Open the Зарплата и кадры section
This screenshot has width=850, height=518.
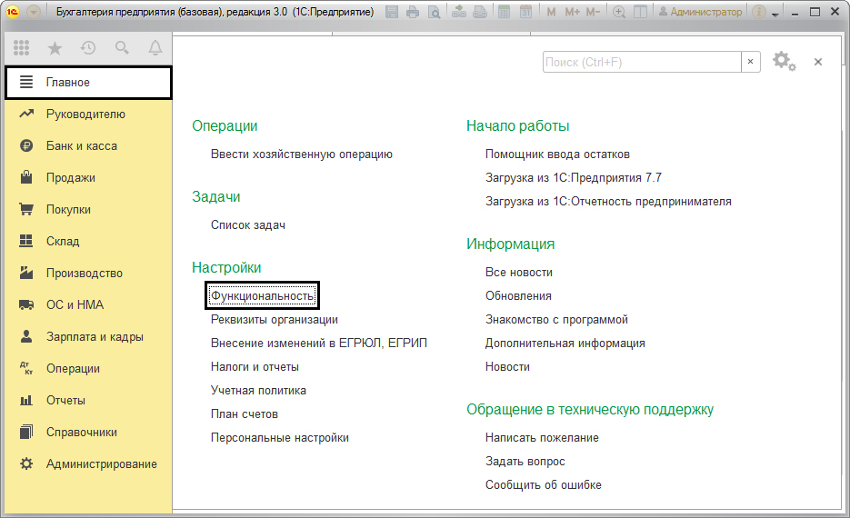click(88, 337)
